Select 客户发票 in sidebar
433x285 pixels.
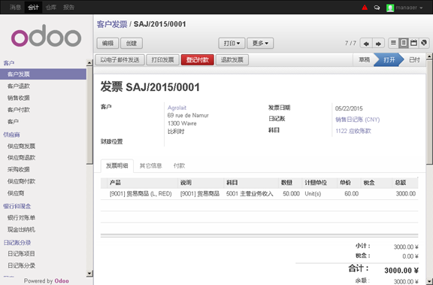tap(43, 74)
